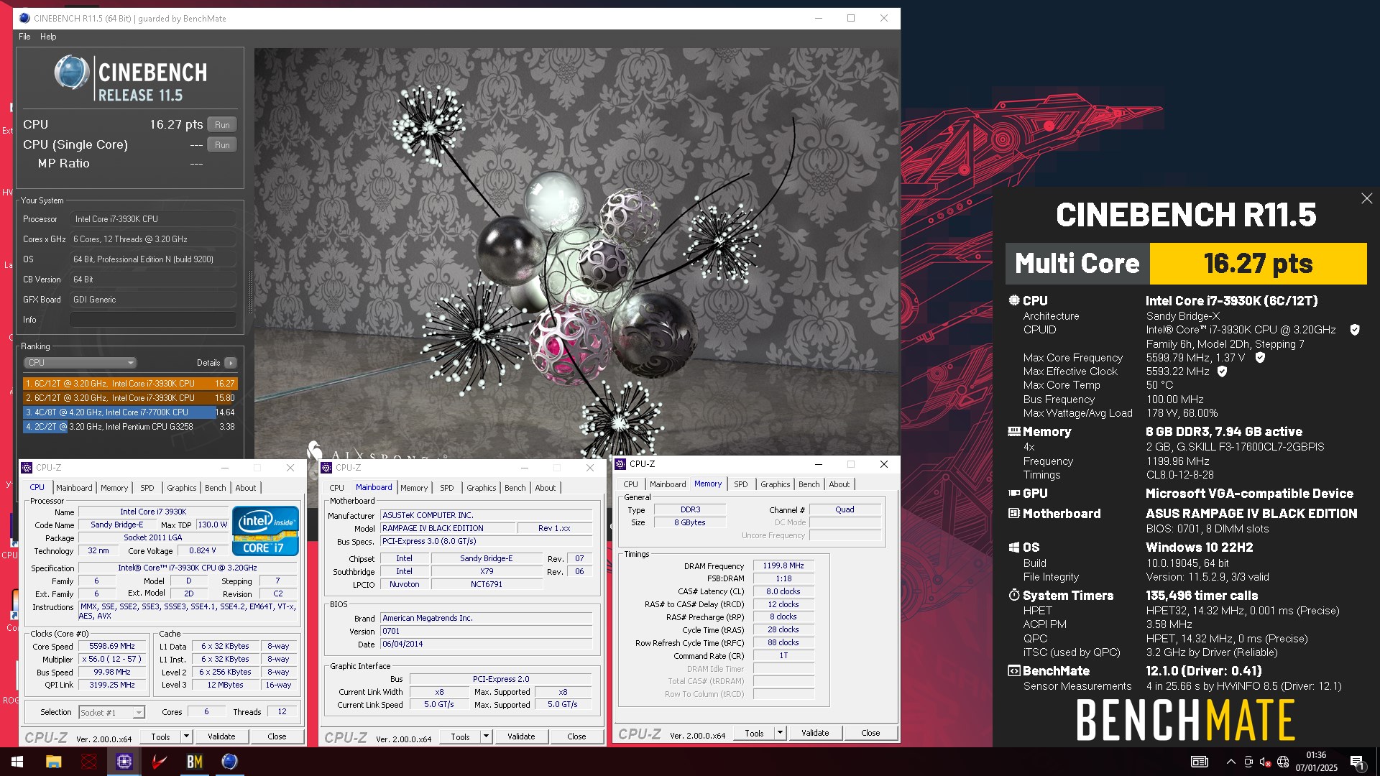Show hidden system tray icons

pyautogui.click(x=1230, y=762)
